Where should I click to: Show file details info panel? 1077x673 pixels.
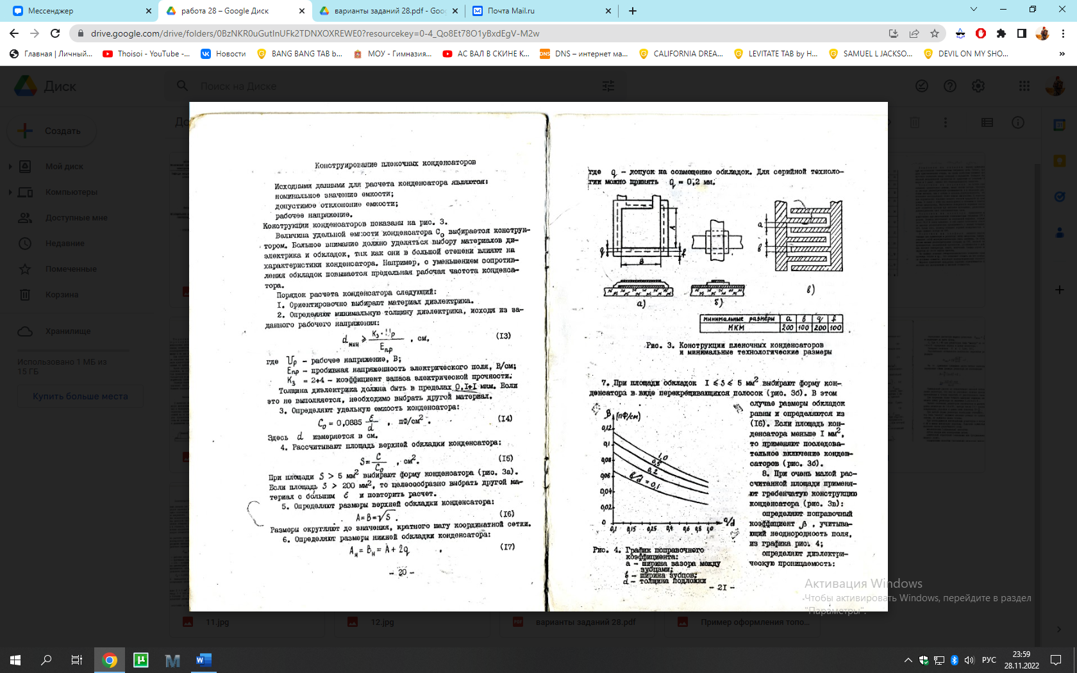[x=1018, y=122]
